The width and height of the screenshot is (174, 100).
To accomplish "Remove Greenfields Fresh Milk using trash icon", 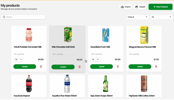I will [x=118, y=66].
